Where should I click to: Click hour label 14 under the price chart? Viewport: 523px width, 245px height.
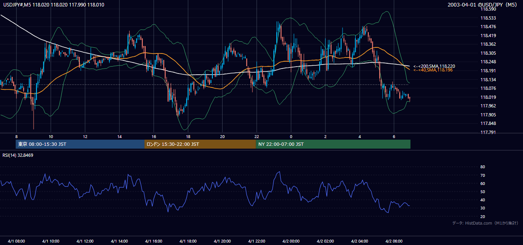(119, 136)
